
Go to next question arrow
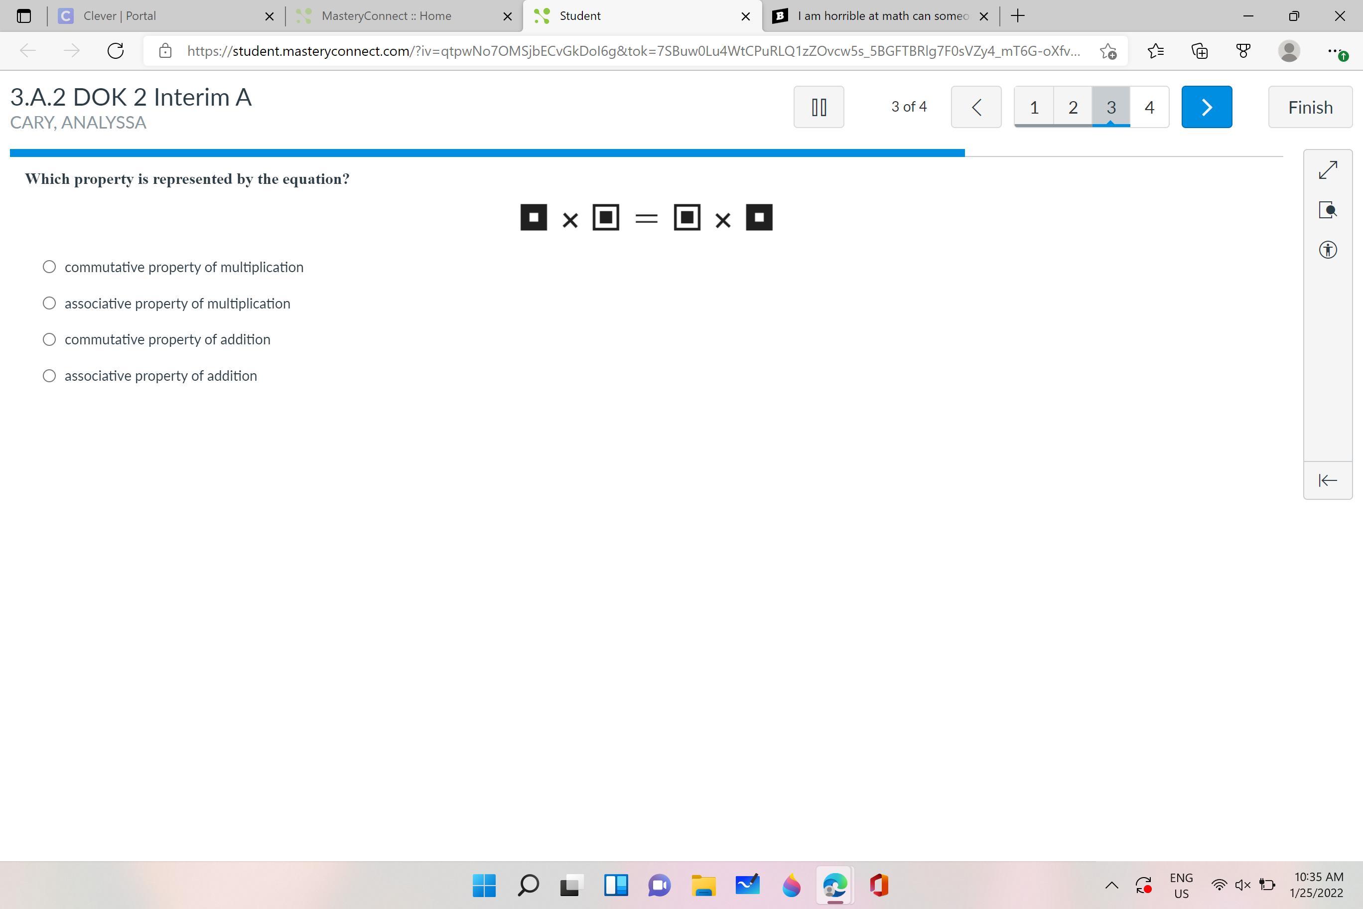(x=1207, y=107)
